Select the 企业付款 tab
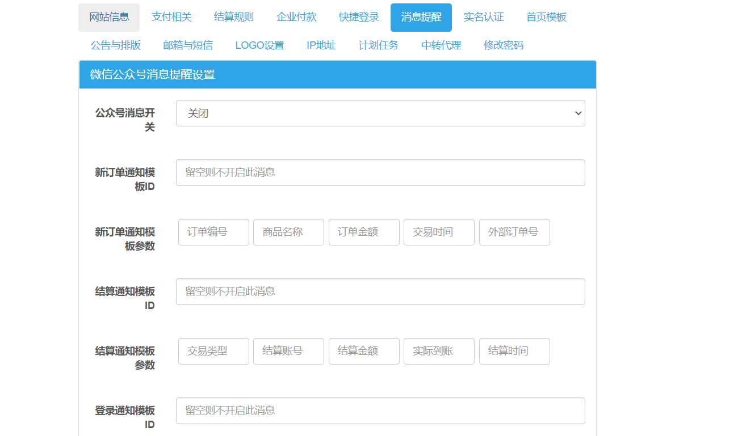This screenshot has height=436, width=742. click(296, 17)
